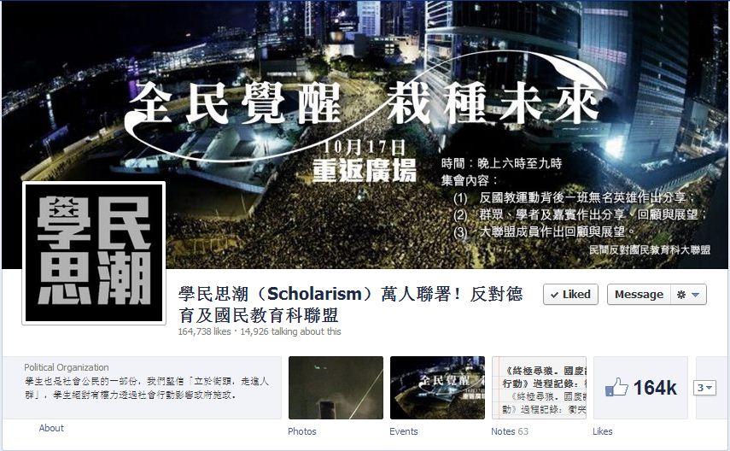Viewport: 730px width, 451px height.
Task: Open the About section link
Action: click(51, 428)
